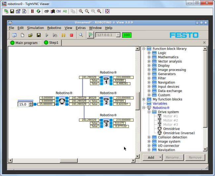Open the Add button dropdown arrow
Viewport: 215px width, 176px height.
click(x=160, y=157)
